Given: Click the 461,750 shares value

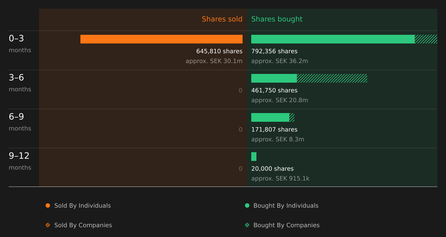Looking at the screenshot, I should click(274, 90).
